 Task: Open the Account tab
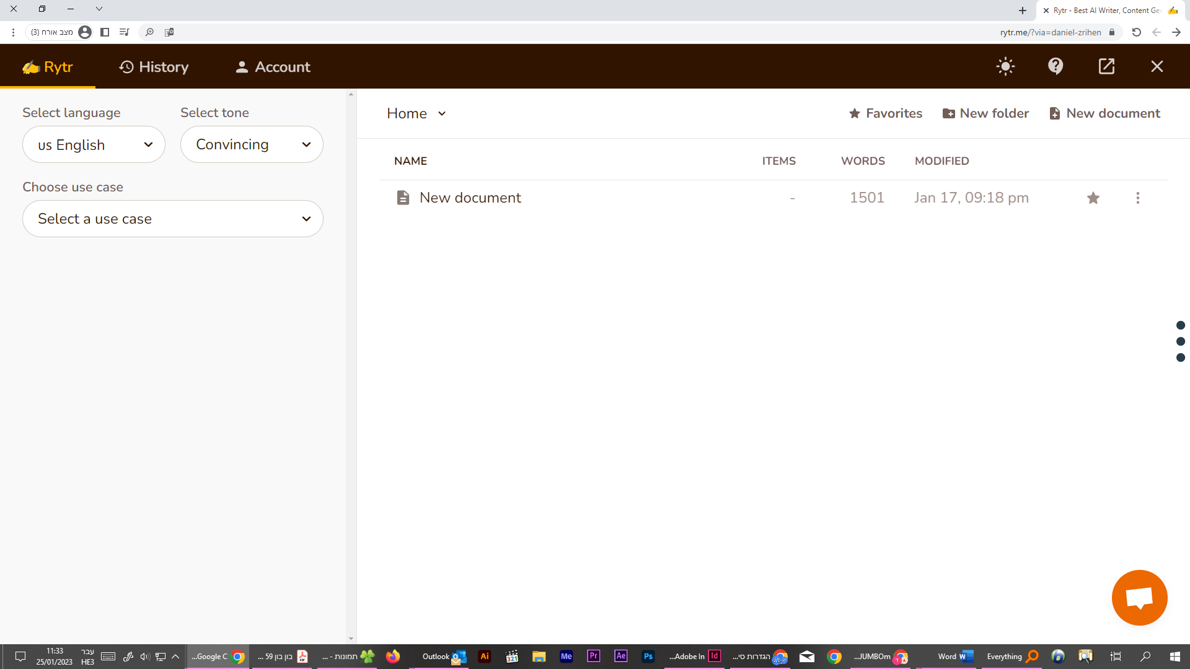(x=273, y=67)
